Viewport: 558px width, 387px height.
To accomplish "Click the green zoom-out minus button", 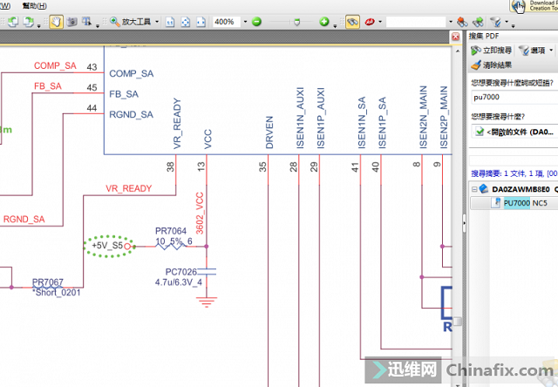I will point(257,21).
